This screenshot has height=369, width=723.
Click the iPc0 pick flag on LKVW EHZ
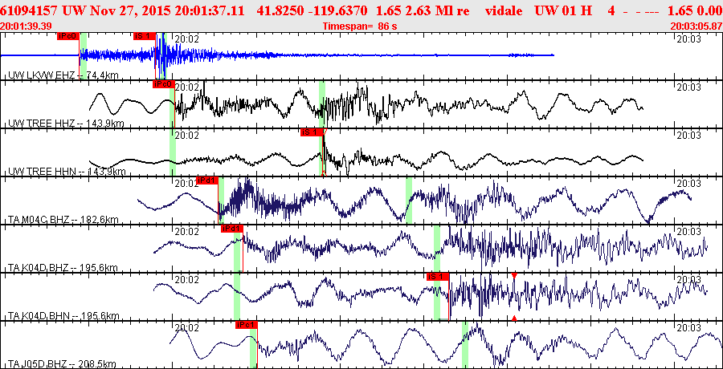[x=67, y=36]
